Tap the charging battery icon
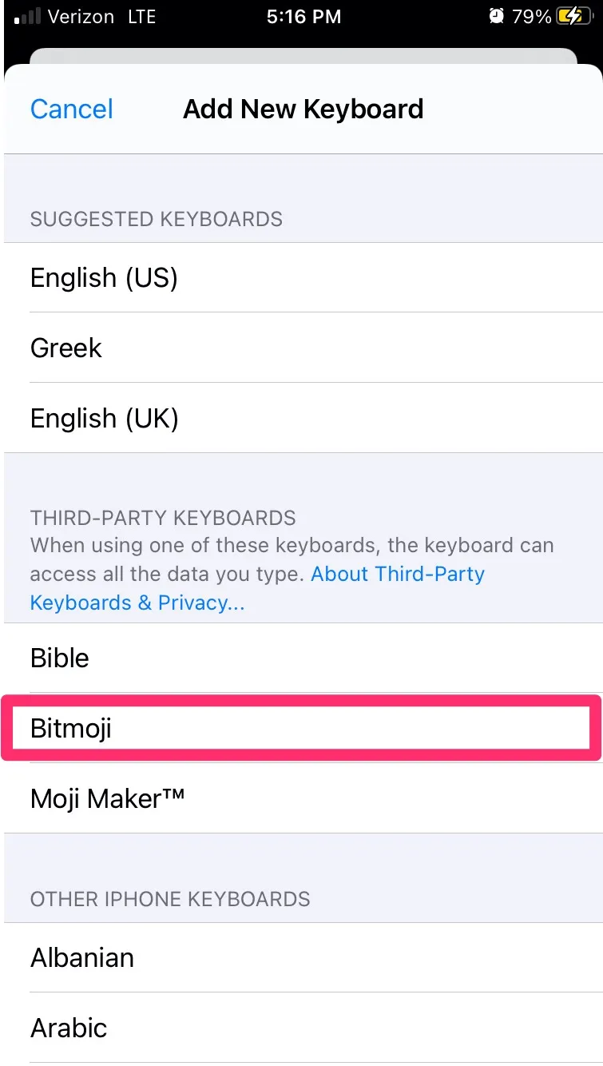Viewport: 603px width, 1066px height. point(573,17)
